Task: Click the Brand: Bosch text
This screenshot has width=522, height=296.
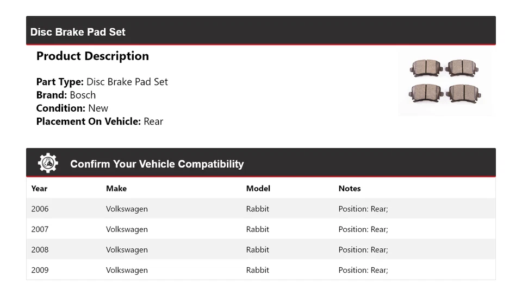Action: pyautogui.click(x=66, y=95)
